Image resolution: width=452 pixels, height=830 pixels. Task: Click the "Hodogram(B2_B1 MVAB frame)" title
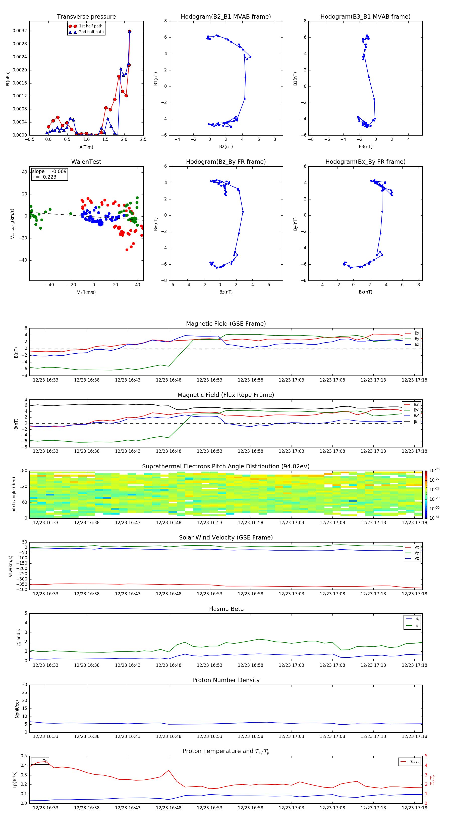coord(226,17)
